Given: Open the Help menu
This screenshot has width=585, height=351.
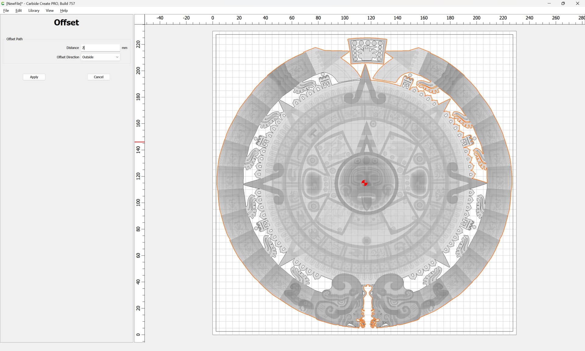Looking at the screenshot, I should pos(64,10).
